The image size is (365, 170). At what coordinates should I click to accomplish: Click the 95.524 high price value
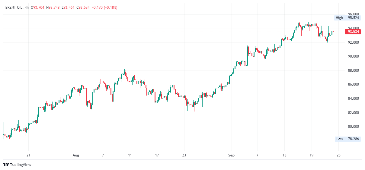coord(353,18)
